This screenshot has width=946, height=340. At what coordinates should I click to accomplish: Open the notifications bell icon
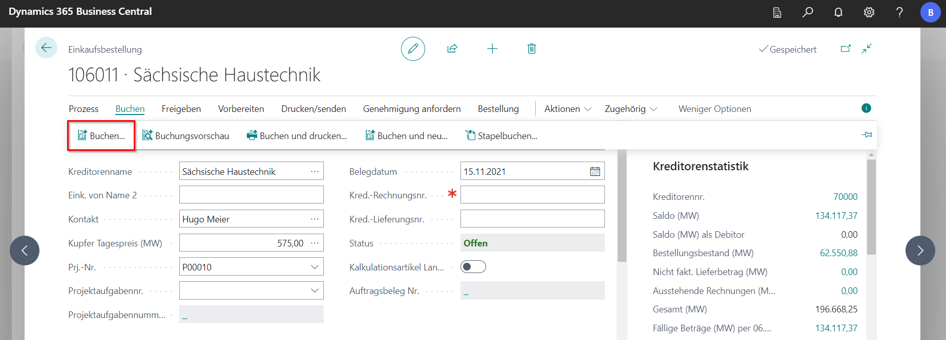click(x=838, y=12)
